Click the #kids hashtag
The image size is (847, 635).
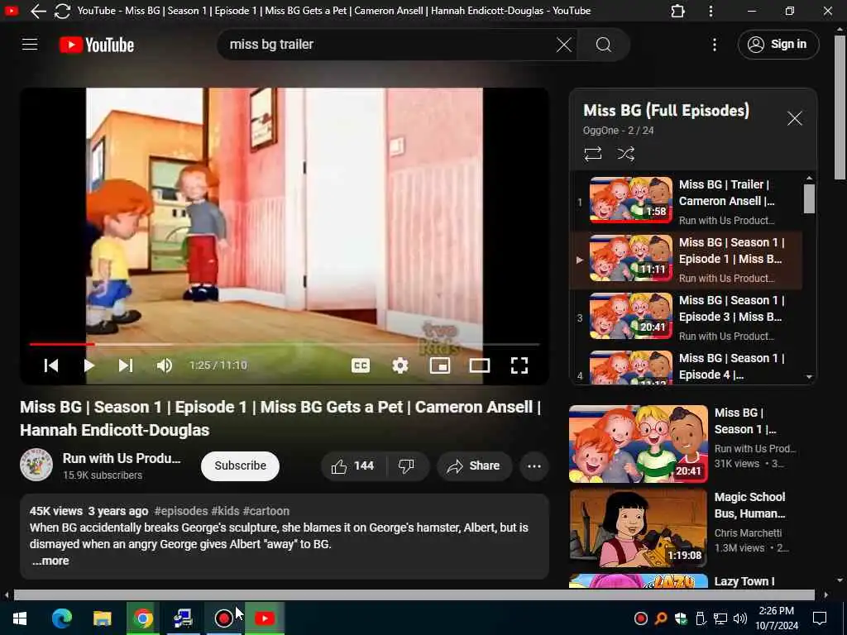point(225,511)
